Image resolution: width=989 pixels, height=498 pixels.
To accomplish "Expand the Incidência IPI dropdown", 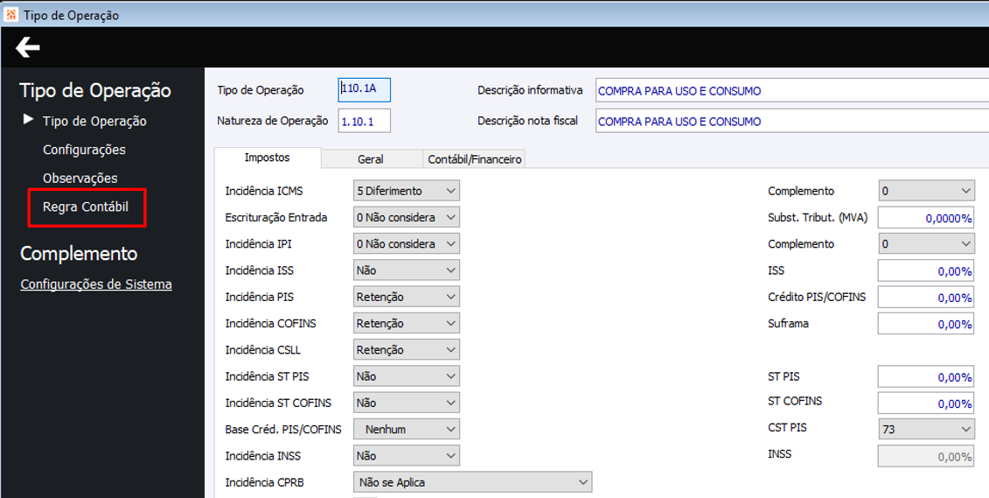I will (x=407, y=243).
